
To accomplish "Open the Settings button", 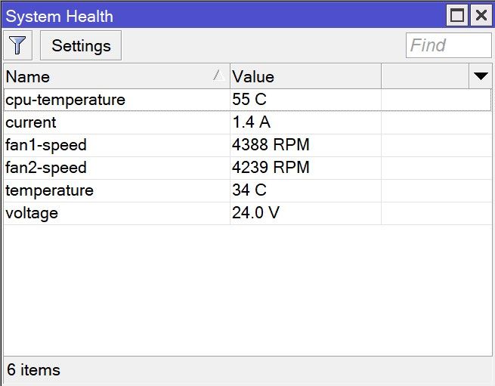I will [x=81, y=45].
